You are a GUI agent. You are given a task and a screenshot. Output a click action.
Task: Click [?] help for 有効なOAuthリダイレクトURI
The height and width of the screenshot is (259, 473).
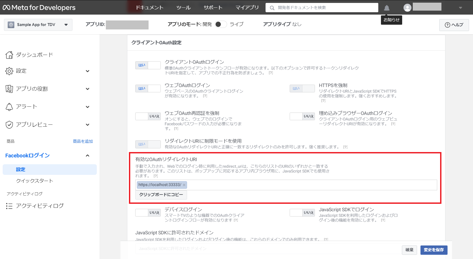(155, 176)
